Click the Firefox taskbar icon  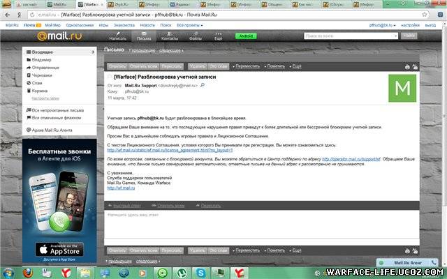(x=28, y=273)
